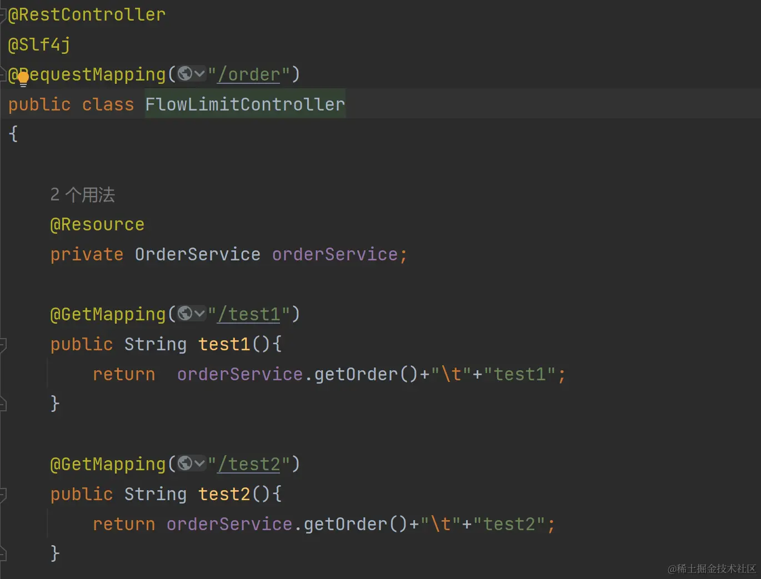
Task: Click the @GetMapping annotation above test2()
Action: click(x=108, y=464)
